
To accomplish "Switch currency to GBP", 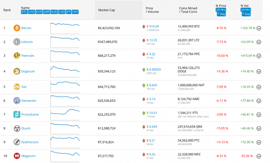I will (47, 12).
